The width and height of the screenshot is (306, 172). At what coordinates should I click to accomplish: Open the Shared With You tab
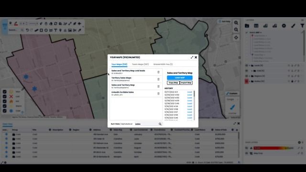(x=163, y=64)
